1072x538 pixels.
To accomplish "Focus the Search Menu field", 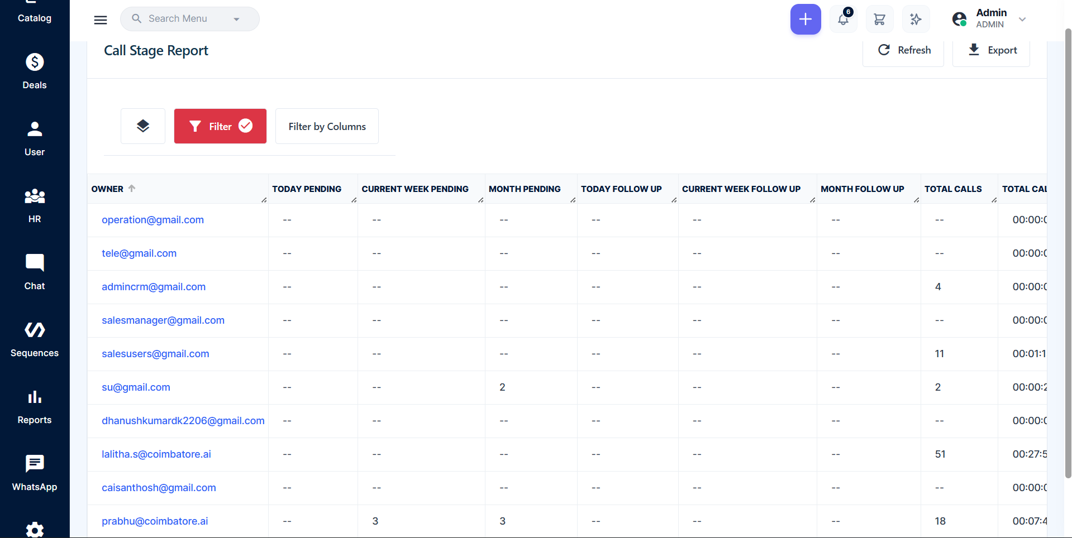I will pyautogui.click(x=189, y=19).
